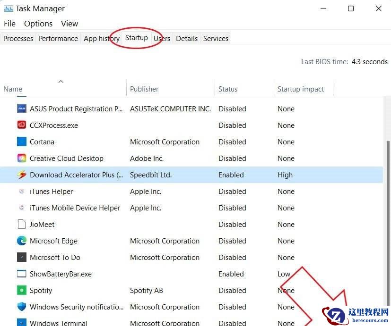
Task: Click the ASUS Product Registration icon
Action: pyautogui.click(x=21, y=109)
